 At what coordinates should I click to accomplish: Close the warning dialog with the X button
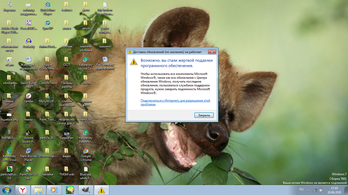212,52
